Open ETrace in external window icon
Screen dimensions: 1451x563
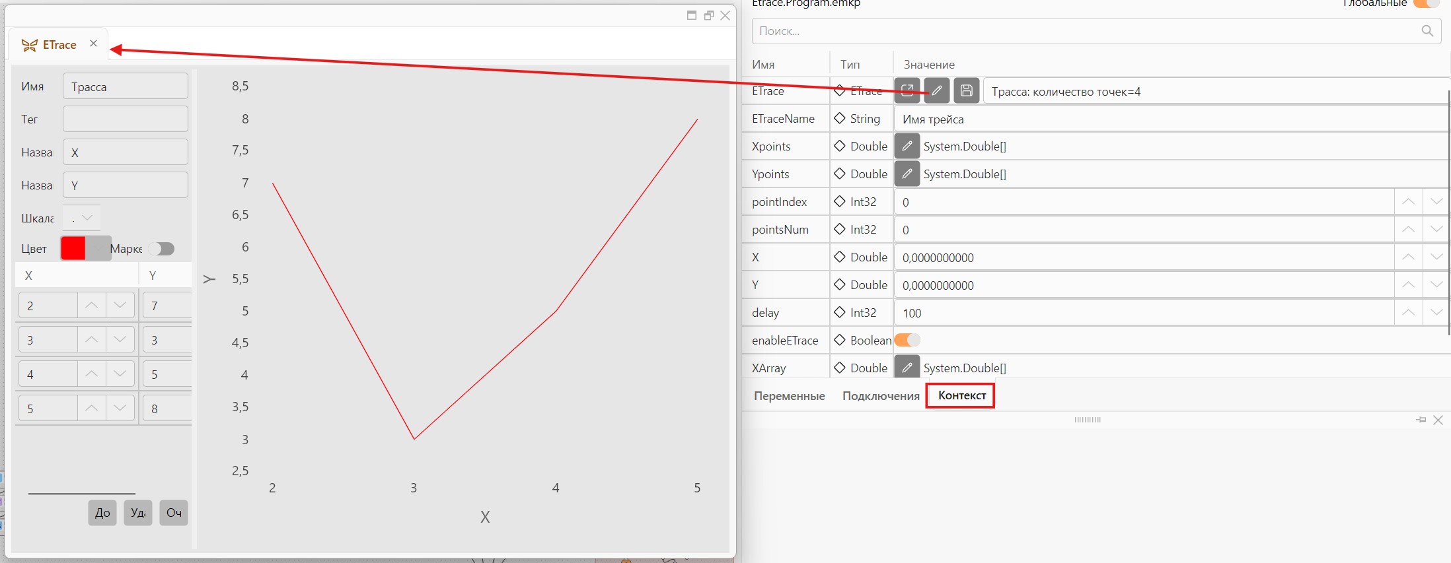pos(907,90)
